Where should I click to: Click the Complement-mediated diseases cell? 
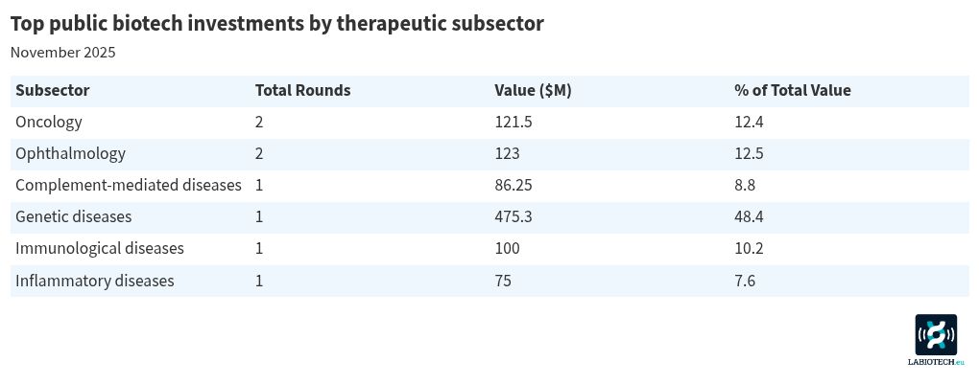coord(129,186)
